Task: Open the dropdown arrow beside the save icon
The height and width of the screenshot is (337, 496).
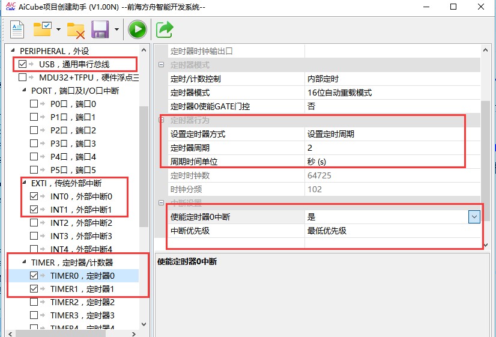Action: (116, 29)
